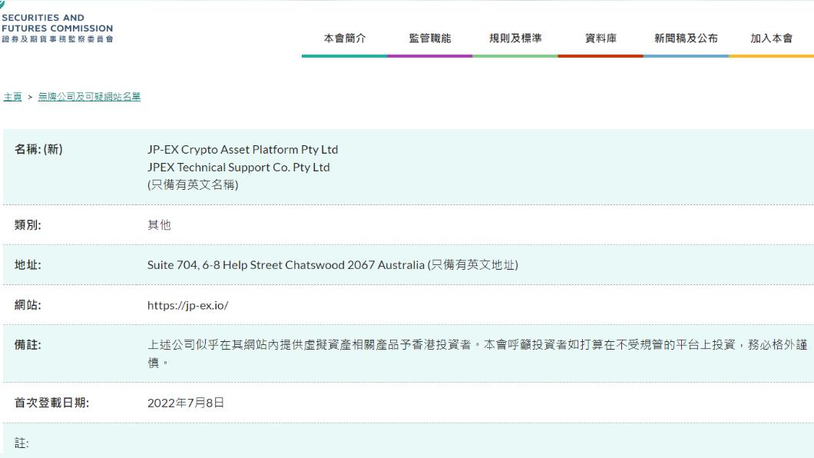The image size is (814, 458).
Task: Click the https://jp-ex.io/ website text
Action: (x=188, y=305)
